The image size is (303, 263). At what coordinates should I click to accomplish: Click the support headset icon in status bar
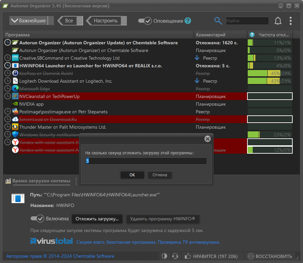(x=175, y=256)
